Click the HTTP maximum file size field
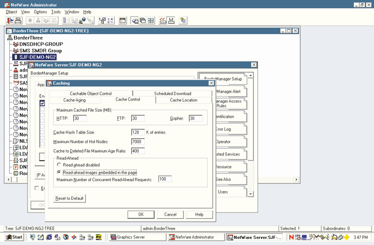Viewport: 374px width, 245px height. (80, 118)
